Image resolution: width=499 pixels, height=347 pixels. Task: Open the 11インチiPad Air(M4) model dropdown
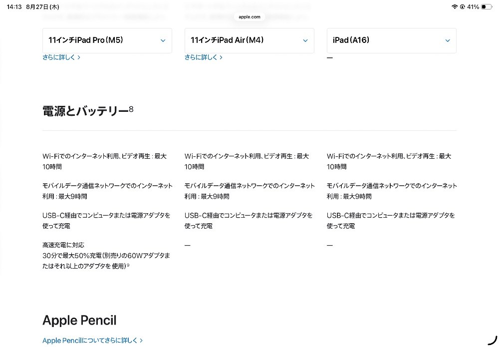[x=249, y=40]
